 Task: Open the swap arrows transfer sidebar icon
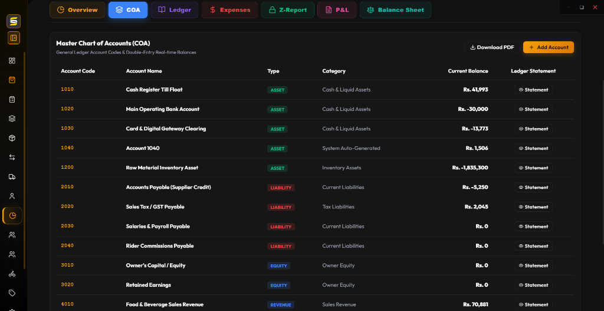click(12, 157)
